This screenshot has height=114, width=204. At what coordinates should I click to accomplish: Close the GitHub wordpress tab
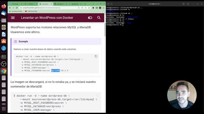(x=66, y=4)
